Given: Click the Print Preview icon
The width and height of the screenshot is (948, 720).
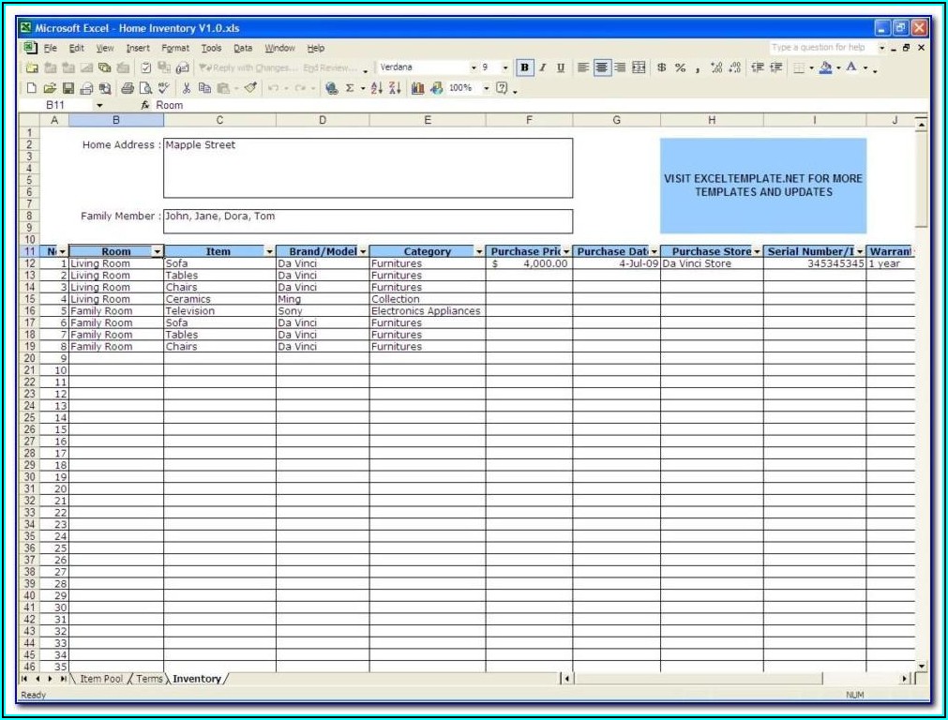Looking at the screenshot, I should [145, 88].
